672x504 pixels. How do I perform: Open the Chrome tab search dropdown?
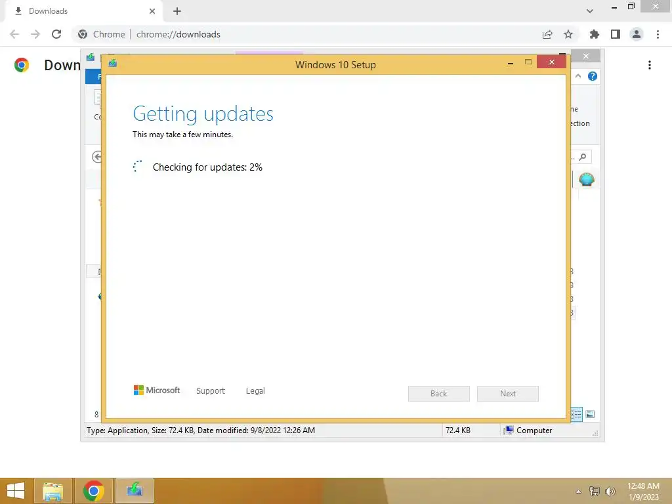(590, 11)
